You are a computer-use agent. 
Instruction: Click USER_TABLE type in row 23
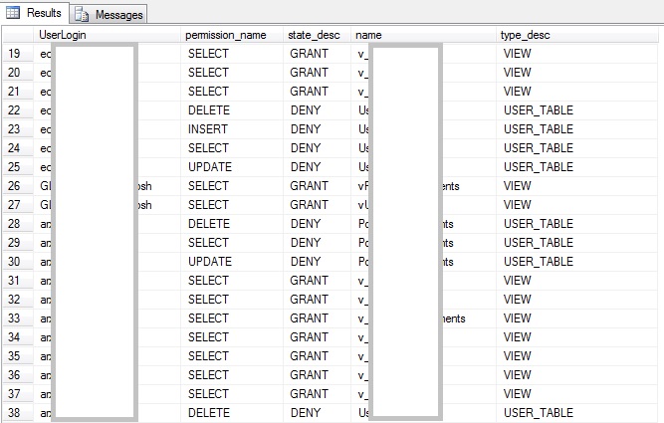tap(539, 129)
